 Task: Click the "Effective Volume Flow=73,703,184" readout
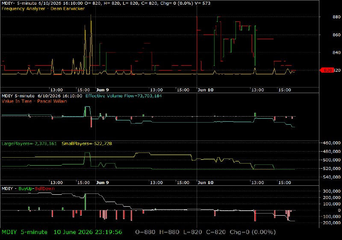coord(124,96)
